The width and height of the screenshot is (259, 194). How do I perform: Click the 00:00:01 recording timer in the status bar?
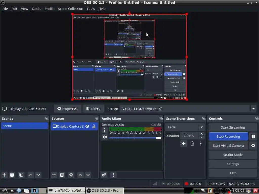[196, 184]
